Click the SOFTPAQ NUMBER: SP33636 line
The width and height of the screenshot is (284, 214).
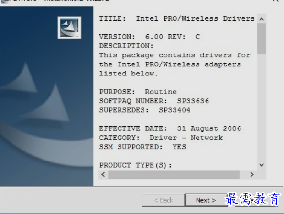click(154, 101)
